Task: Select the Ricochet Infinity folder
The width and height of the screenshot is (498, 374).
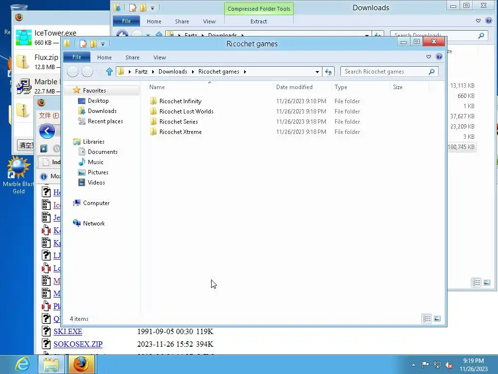Action: coord(180,101)
